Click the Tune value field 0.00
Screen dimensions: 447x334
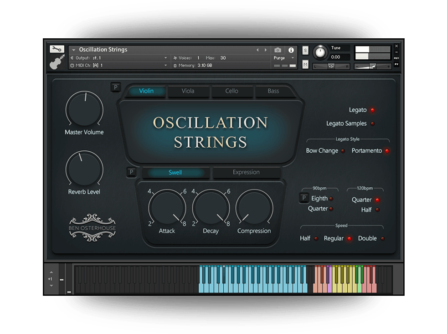click(x=339, y=57)
